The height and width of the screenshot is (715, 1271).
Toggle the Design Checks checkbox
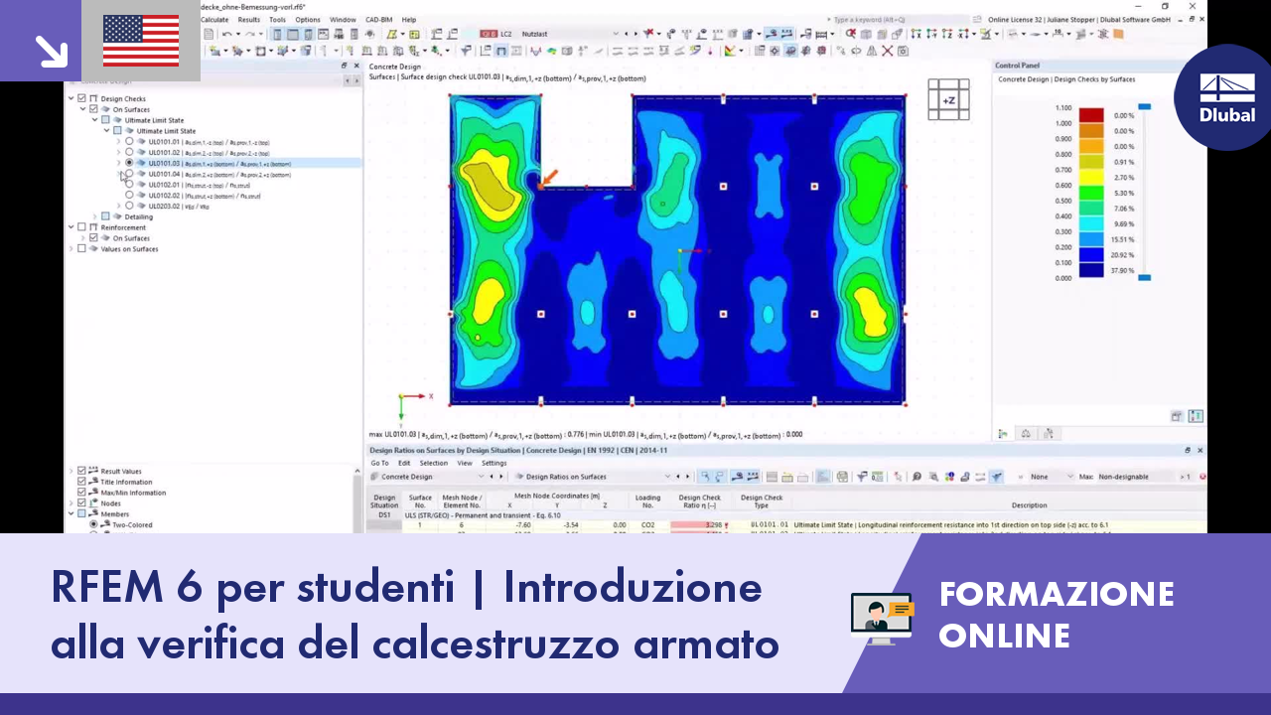tap(81, 98)
